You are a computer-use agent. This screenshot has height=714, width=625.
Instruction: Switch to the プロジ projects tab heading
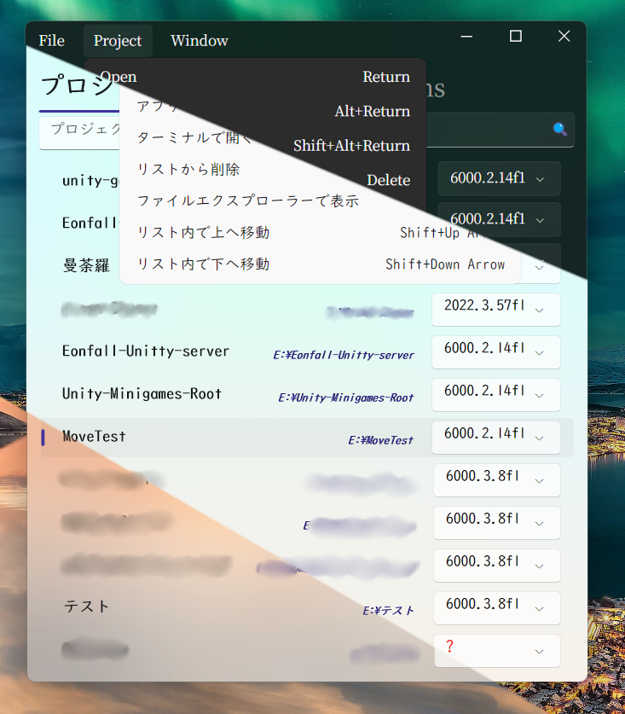pyautogui.click(x=78, y=84)
